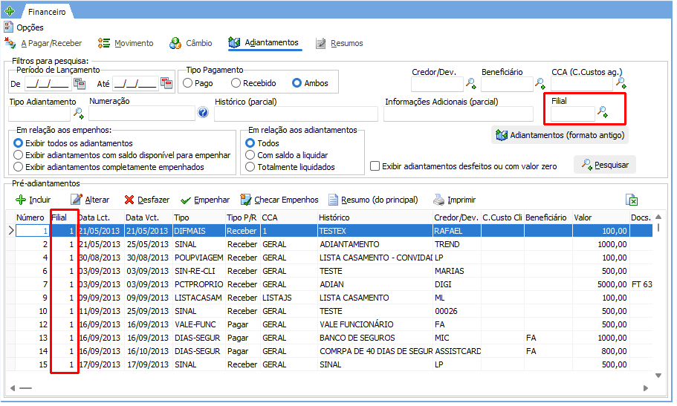The image size is (677, 406).
Task: Select adiantamentos completamente empenhados option
Action: 108,167
